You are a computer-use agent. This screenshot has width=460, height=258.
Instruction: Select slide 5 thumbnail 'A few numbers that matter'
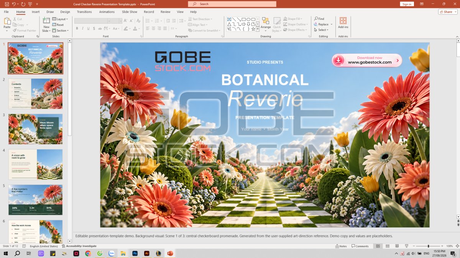(35, 200)
